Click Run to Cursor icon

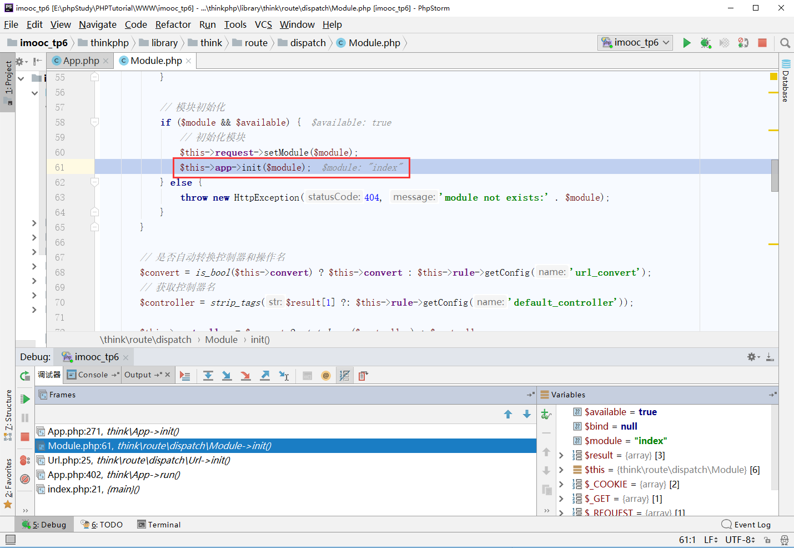click(x=284, y=376)
